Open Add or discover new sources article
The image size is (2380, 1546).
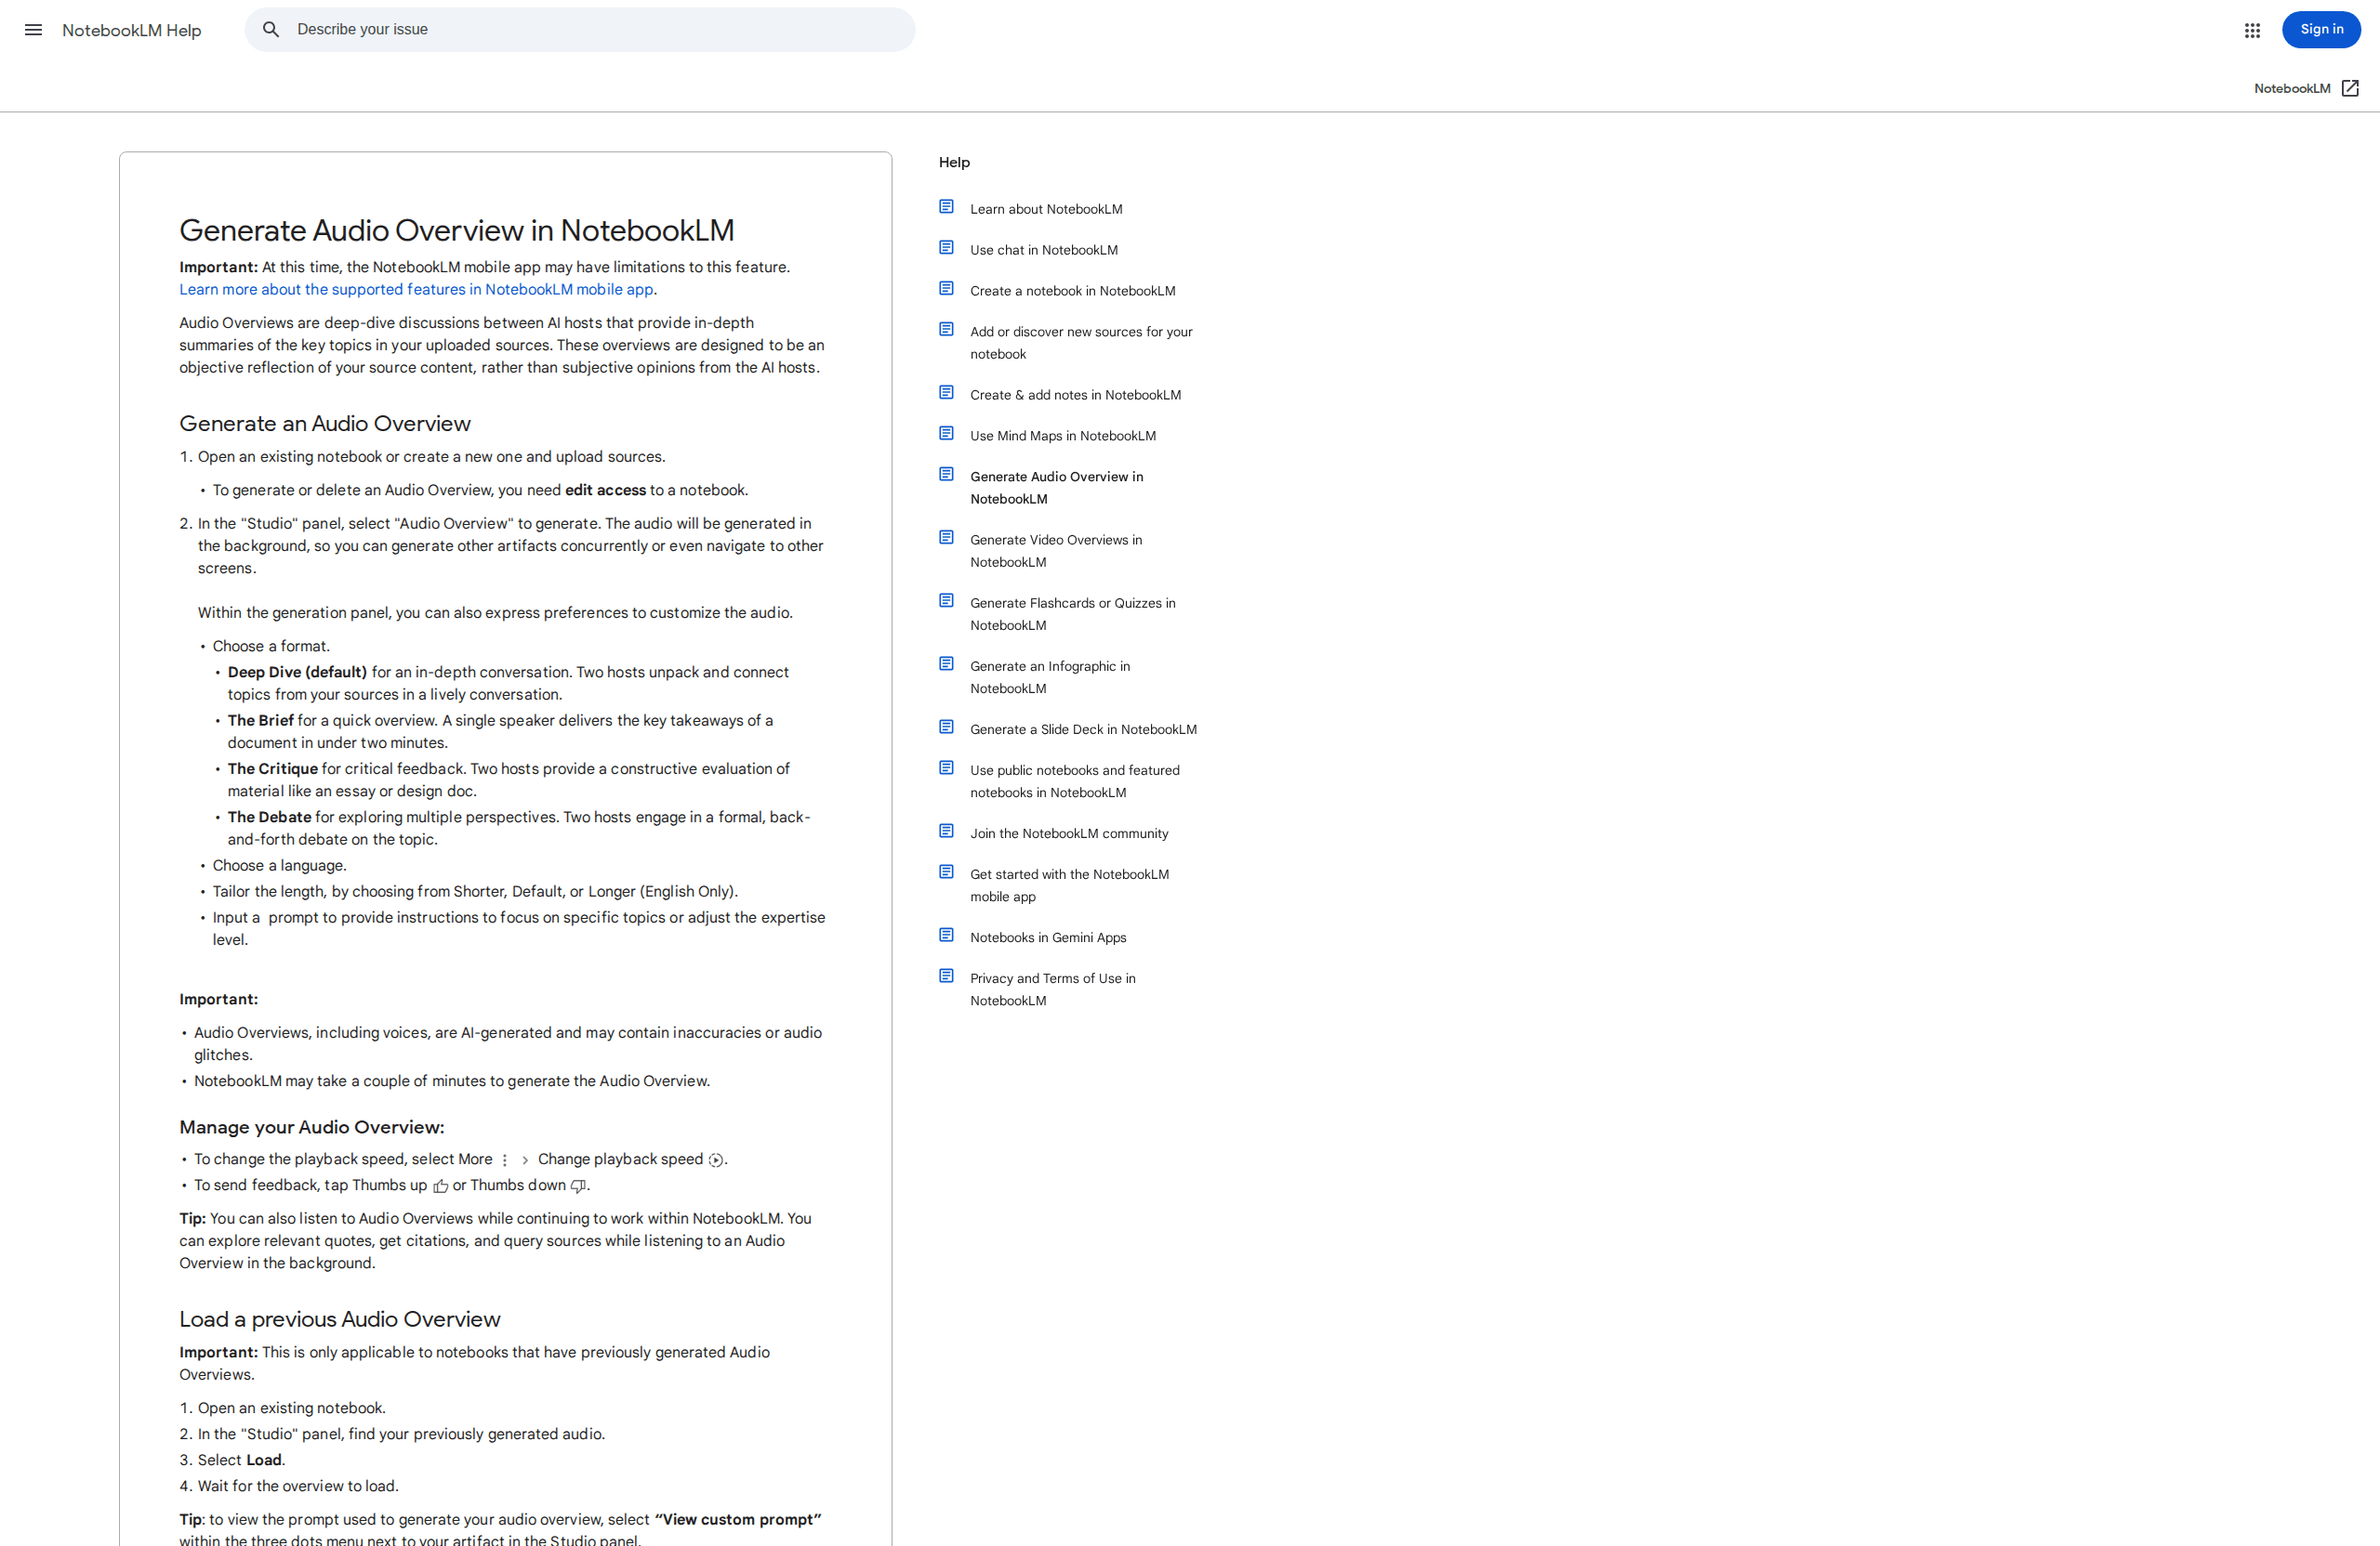pos(1081,343)
